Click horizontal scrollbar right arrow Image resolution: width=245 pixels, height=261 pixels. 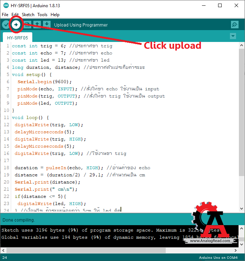pos(236,250)
